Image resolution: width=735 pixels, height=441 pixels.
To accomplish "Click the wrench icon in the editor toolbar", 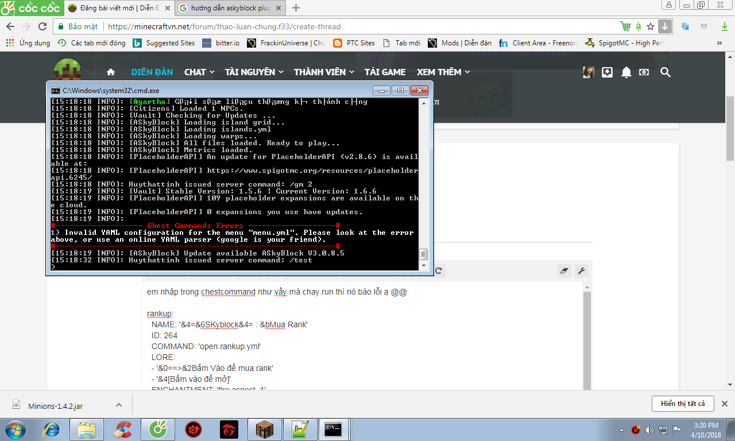I will pos(581,270).
